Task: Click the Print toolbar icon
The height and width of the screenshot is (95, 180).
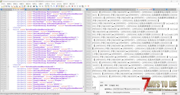Action: point(17,6)
